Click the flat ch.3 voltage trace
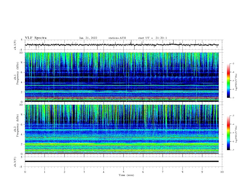This screenshot has height=193, width=250. click(x=122, y=161)
